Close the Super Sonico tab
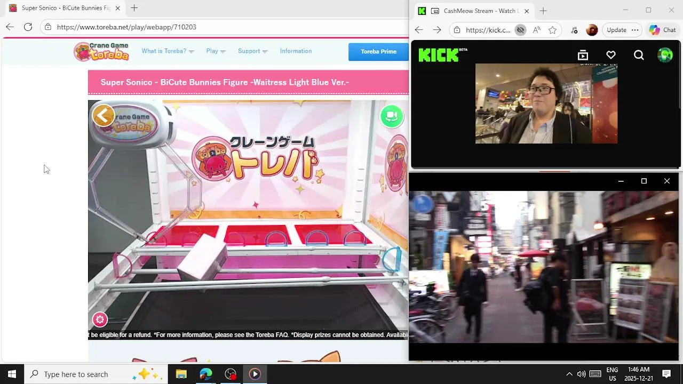Viewport: 683px width, 384px height. [117, 8]
